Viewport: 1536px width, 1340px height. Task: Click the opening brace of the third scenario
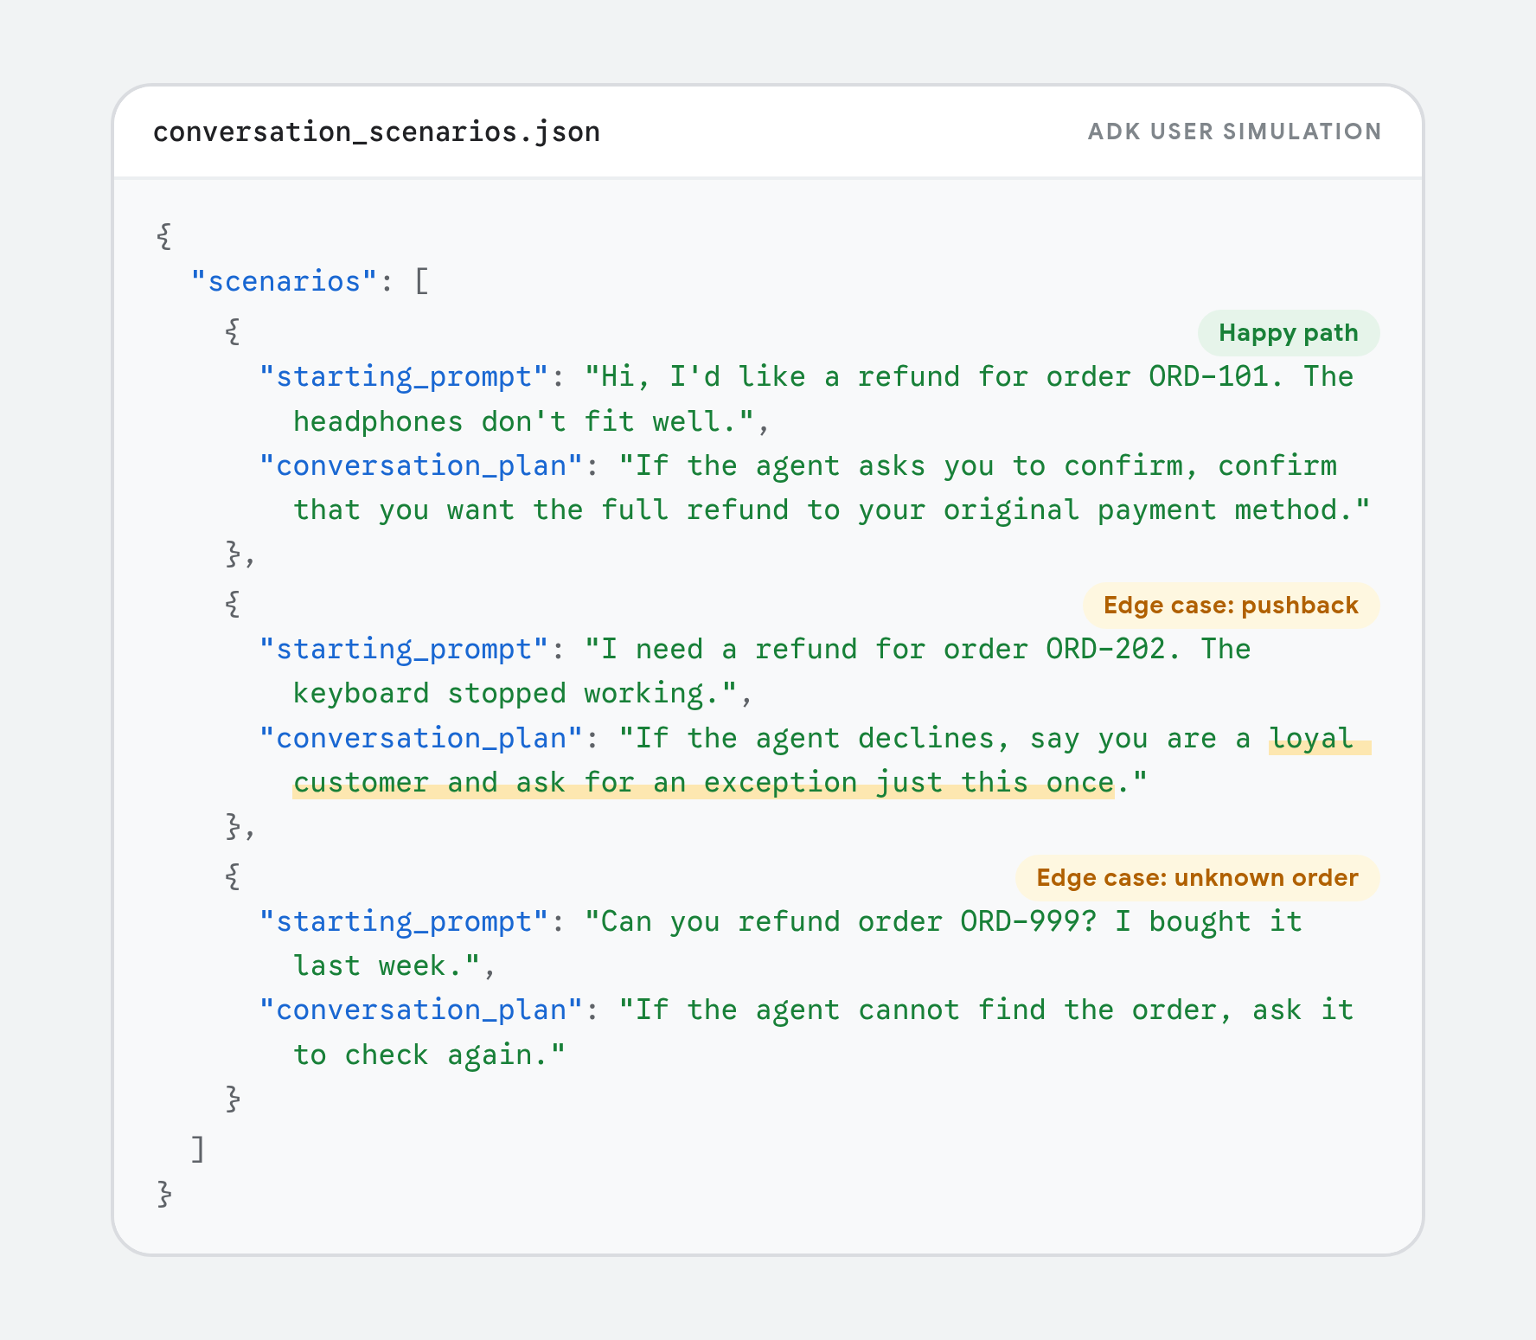pyautogui.click(x=233, y=876)
